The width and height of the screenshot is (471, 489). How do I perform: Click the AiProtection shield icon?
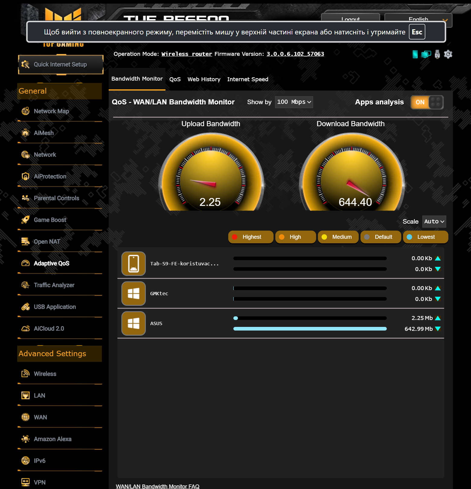[x=25, y=176]
